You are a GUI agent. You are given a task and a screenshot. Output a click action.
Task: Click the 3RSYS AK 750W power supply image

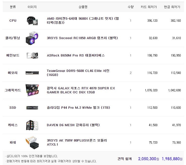32,143
